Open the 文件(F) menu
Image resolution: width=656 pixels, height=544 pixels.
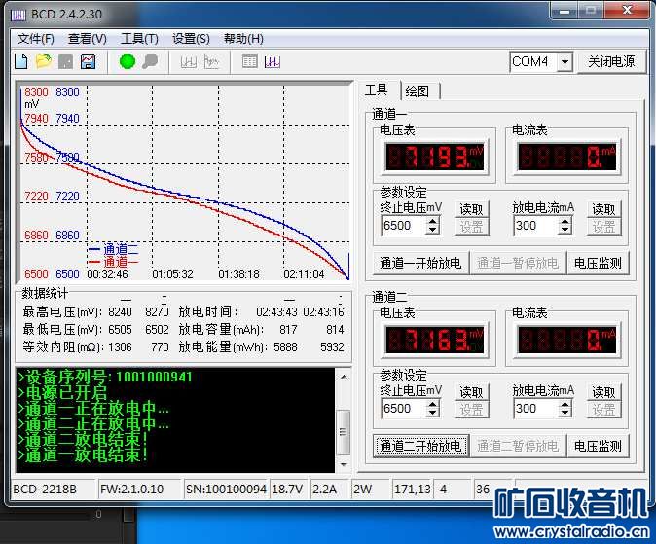(x=36, y=39)
